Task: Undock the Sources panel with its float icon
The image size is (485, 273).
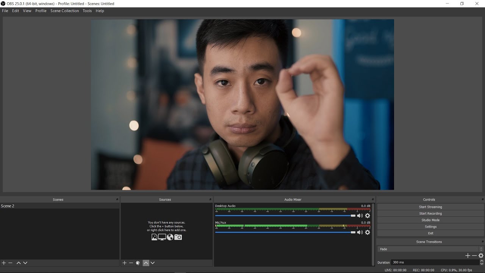Action: tap(210, 199)
